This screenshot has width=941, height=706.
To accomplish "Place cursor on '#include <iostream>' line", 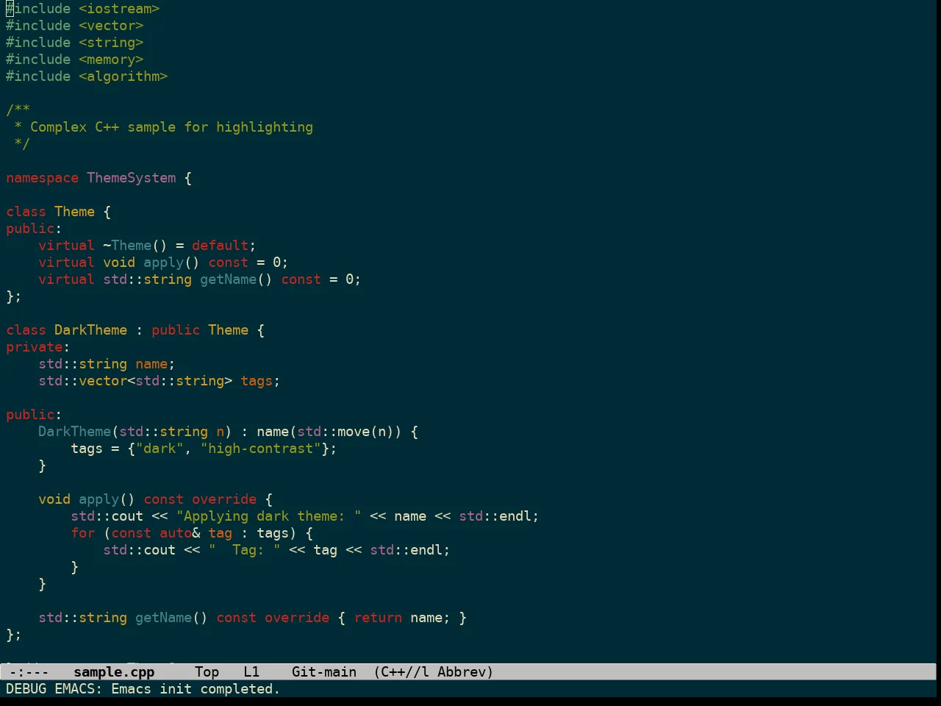I will 83,9.
